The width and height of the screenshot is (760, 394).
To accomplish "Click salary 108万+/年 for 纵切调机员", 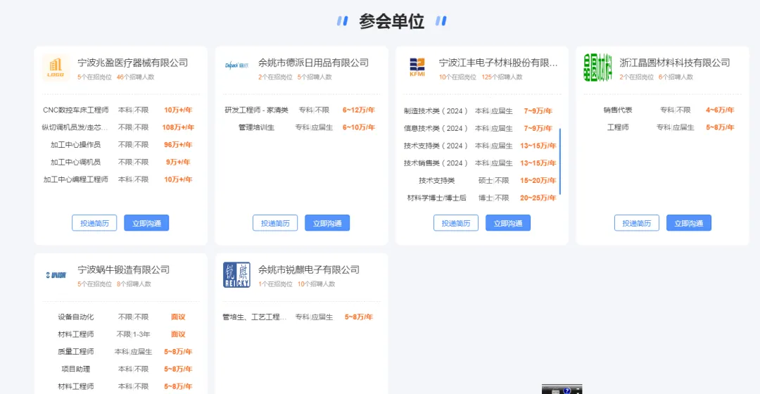I will 178,127.
